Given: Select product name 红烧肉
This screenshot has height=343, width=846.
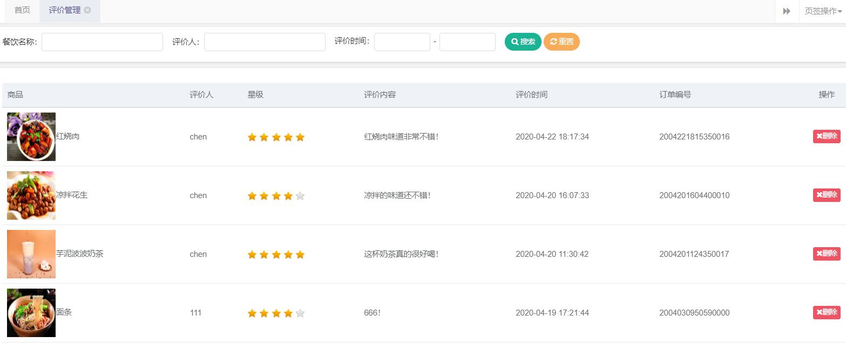Looking at the screenshot, I should (x=67, y=136).
